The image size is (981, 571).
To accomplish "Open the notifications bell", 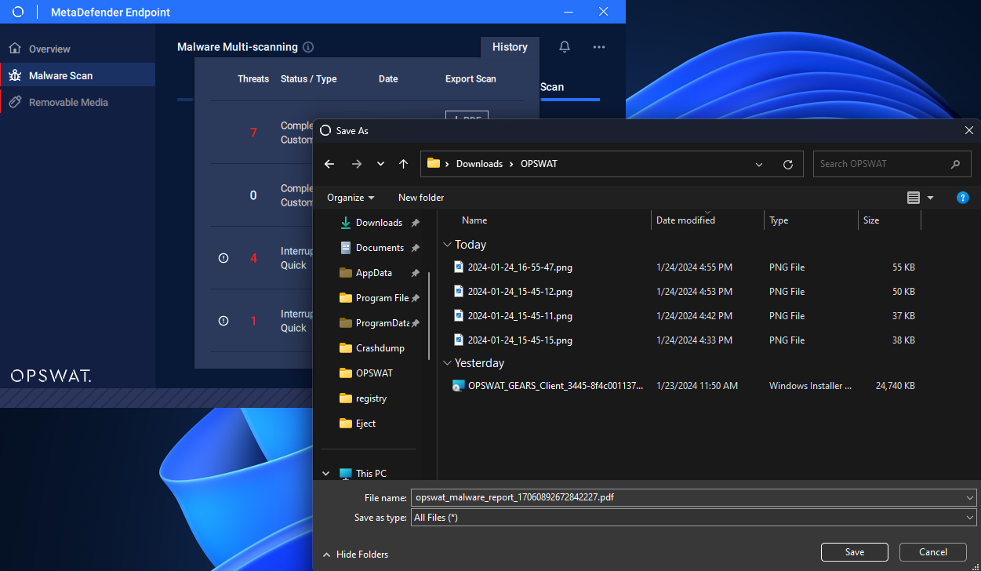I will pyautogui.click(x=565, y=47).
